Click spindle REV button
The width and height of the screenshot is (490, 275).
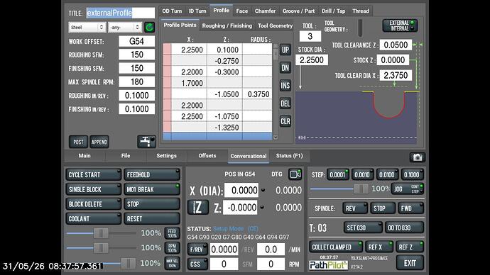pyautogui.click(x=354, y=208)
